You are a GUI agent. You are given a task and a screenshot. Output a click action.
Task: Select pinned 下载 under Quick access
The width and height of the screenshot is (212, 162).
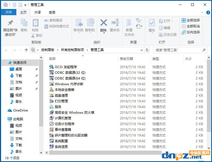point(18,76)
